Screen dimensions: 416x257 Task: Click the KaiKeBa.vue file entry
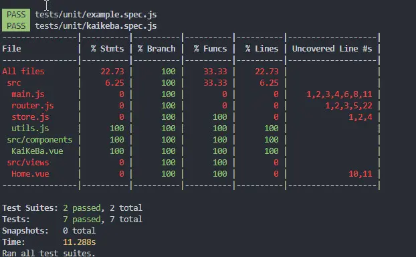37,151
